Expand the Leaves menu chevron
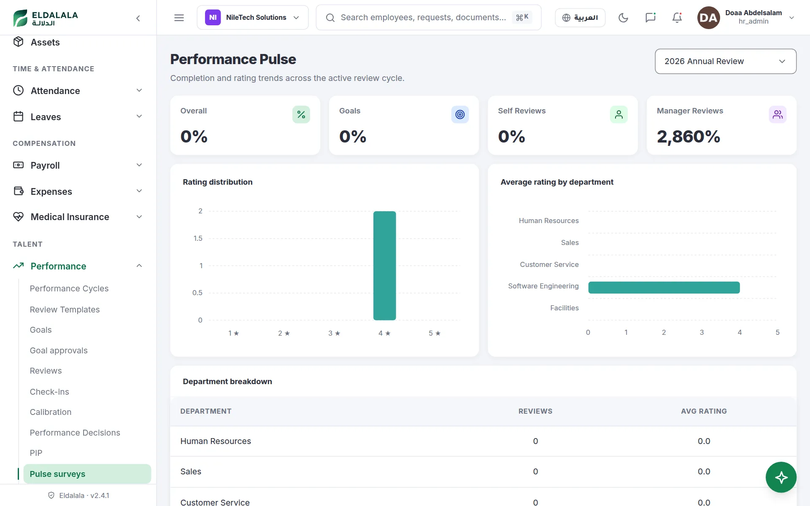Image resolution: width=810 pixels, height=506 pixels. tap(139, 116)
